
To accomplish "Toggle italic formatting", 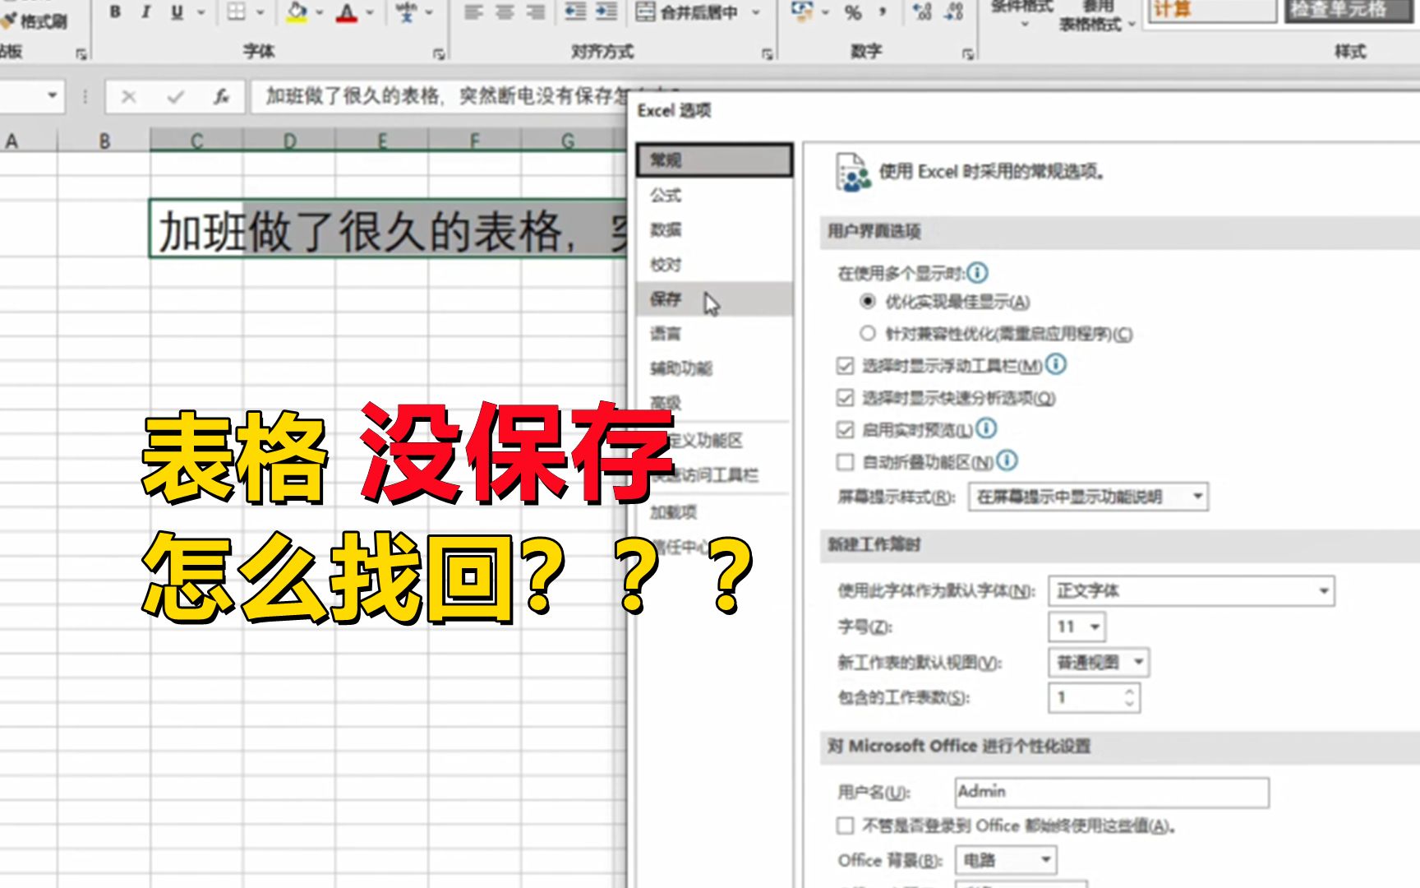I will tap(145, 12).
